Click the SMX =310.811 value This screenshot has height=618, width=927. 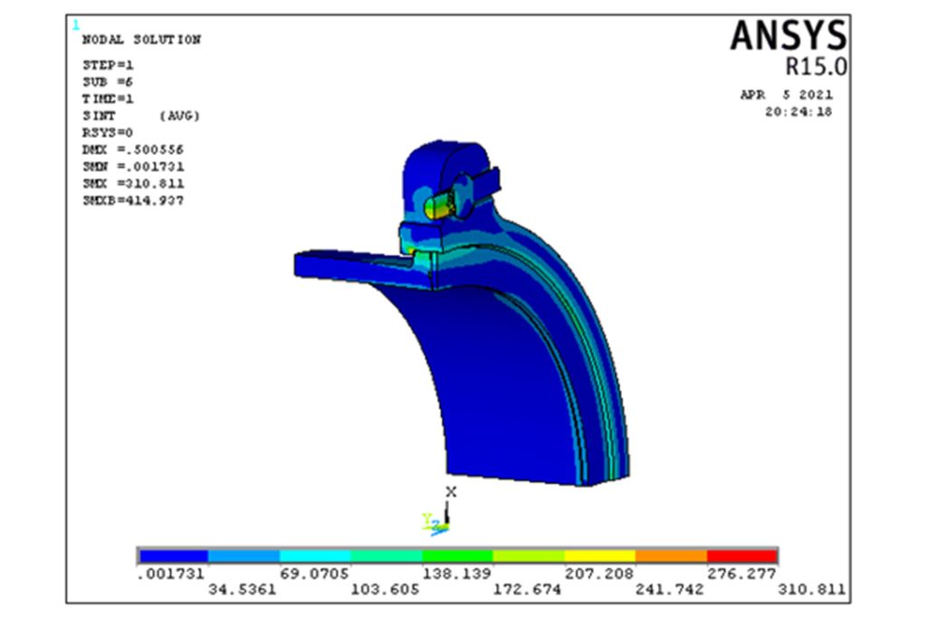[133, 184]
